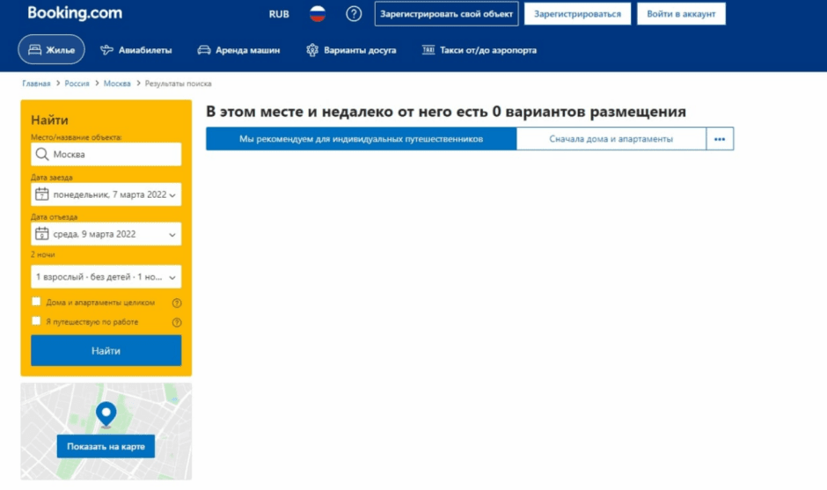The width and height of the screenshot is (827, 490).
Task: Click help icon next to Я путешествую по работе
Action: tap(177, 322)
